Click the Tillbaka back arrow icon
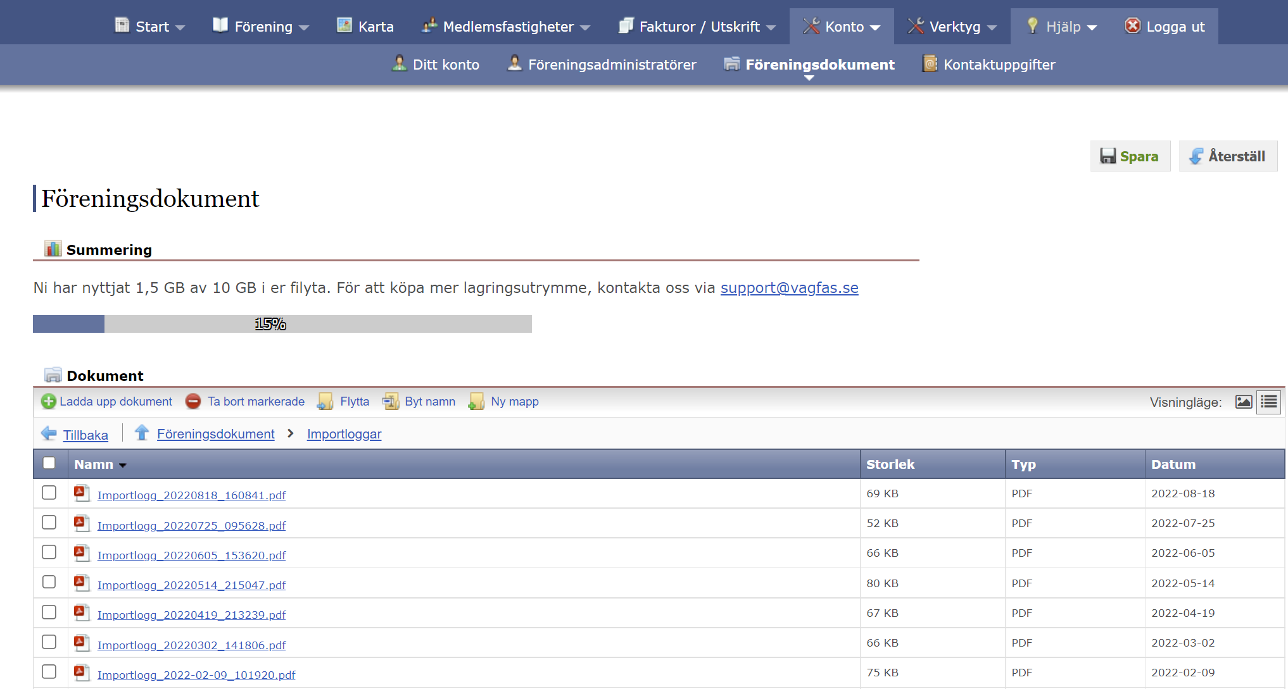The width and height of the screenshot is (1288, 689). [x=49, y=434]
